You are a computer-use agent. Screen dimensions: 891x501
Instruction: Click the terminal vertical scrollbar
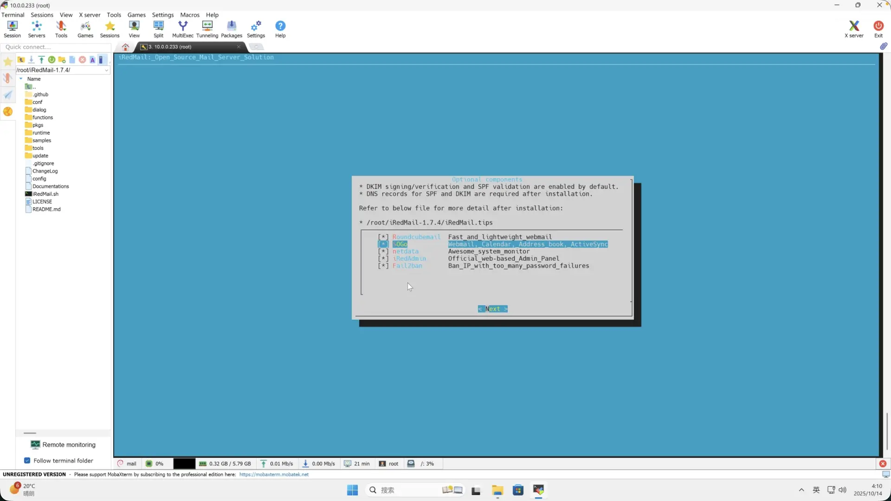886,431
